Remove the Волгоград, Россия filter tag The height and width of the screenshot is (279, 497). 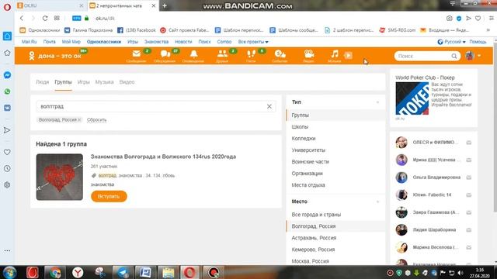pos(79,119)
